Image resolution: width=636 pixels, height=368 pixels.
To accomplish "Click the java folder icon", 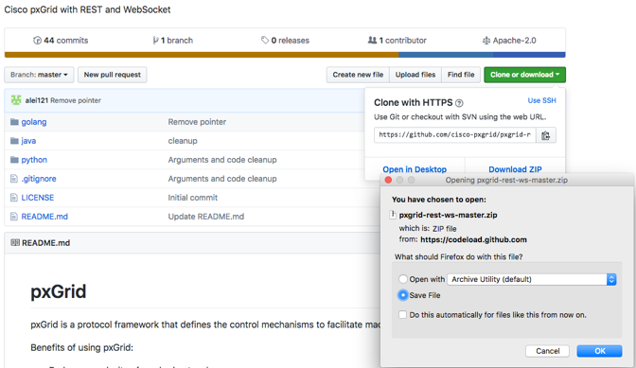I will click(14, 141).
